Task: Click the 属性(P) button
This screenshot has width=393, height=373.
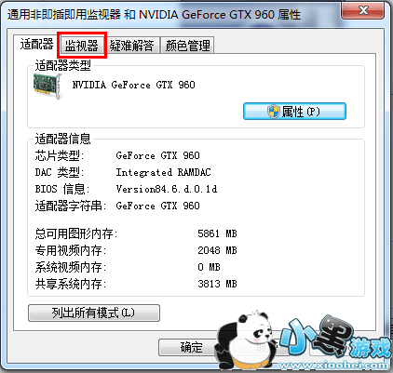Action: 294,112
